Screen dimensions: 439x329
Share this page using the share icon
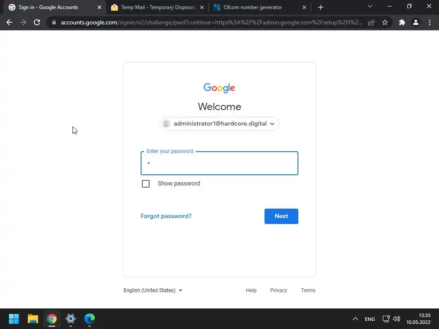pos(371,22)
